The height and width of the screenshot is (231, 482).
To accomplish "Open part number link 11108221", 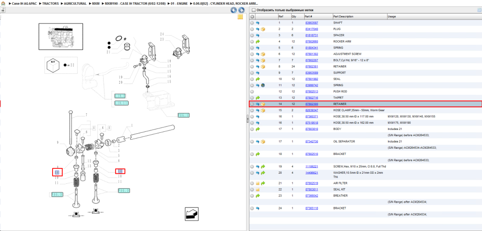I will [x=311, y=167].
